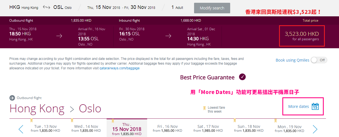This screenshot has width=339, height=137.
Task: Select the highlighted Thu, 15 Nov 2018 tab
Action: 127,128
